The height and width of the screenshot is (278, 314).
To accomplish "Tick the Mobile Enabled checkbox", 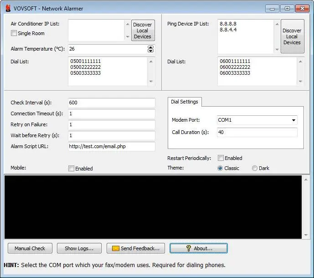I will point(71,169).
